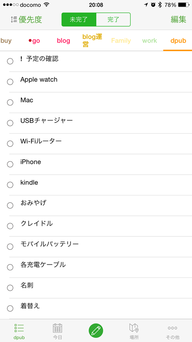The height and width of the screenshot is (342, 192).
Task: Select the 未完了 segment
Action: click(x=79, y=20)
